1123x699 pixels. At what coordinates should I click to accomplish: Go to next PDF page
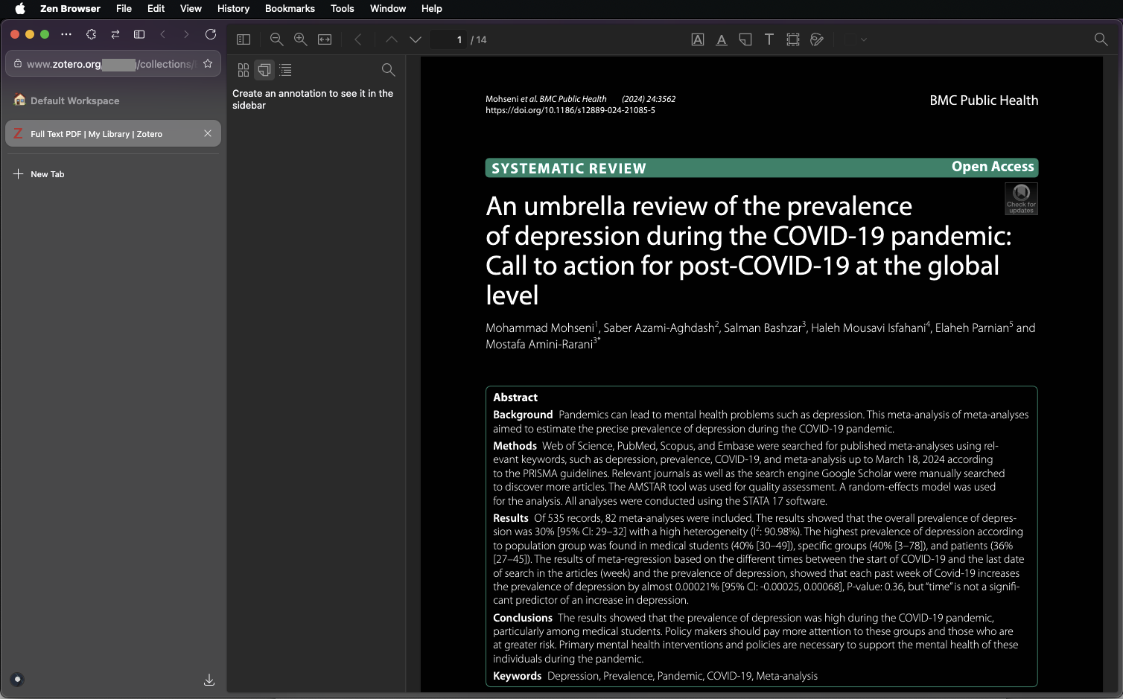click(416, 39)
